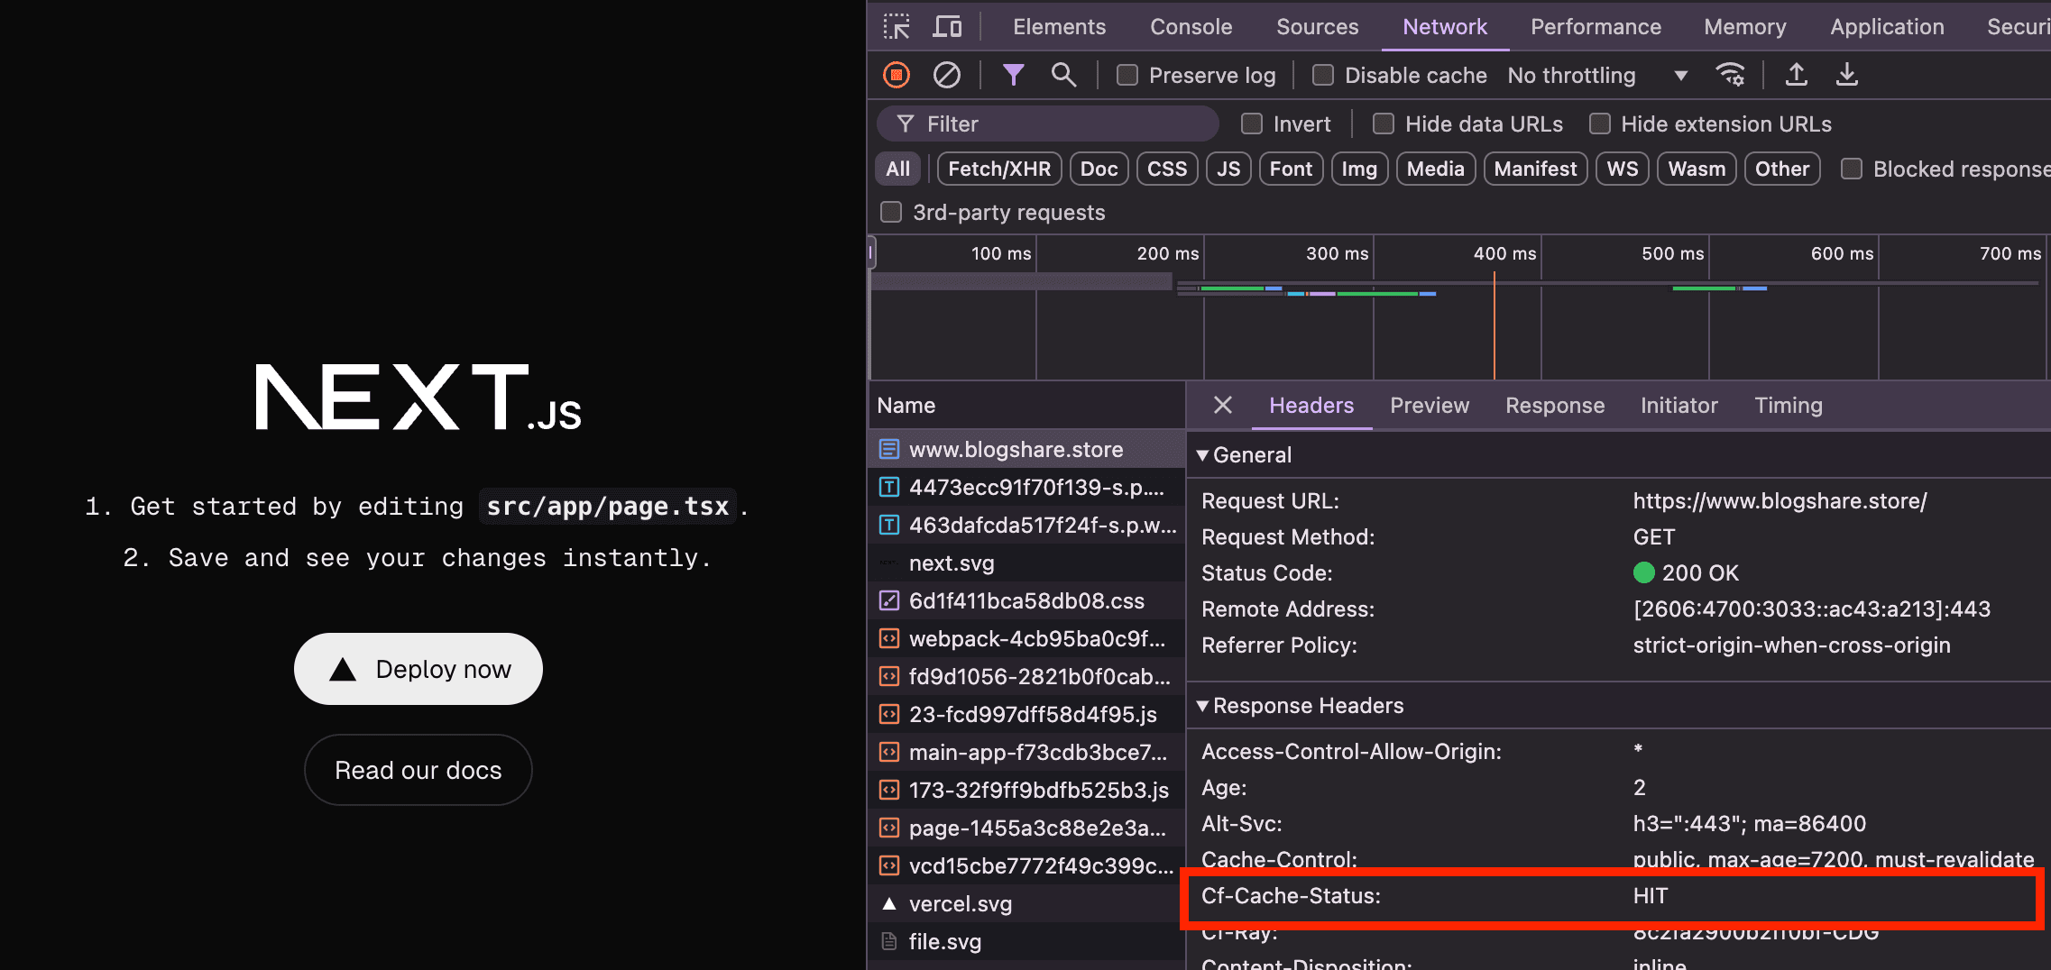Import HAR file upload icon
Viewport: 2051px width, 970px height.
point(1796,75)
